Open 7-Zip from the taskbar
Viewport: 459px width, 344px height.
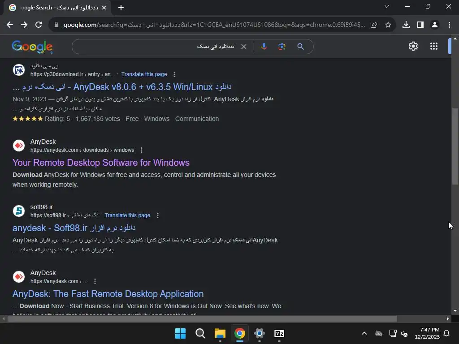pos(279,333)
